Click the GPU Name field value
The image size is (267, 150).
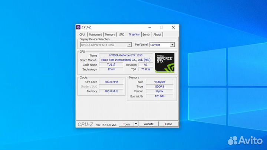point(126,55)
